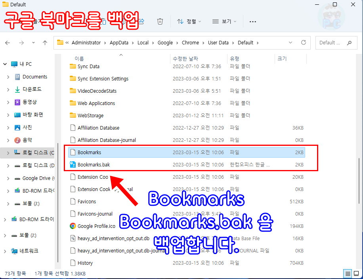Click Administrator in the address path
The image size is (363, 279).
pyautogui.click(x=86, y=42)
